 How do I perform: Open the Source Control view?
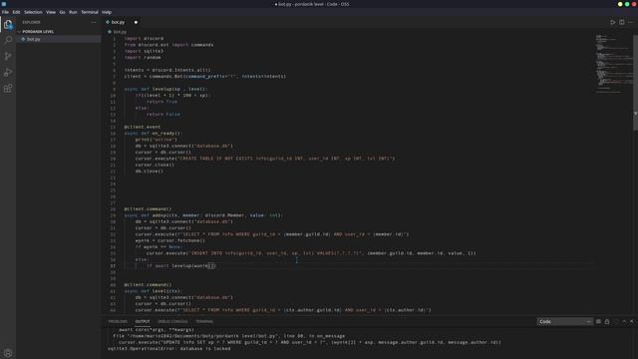click(8, 56)
